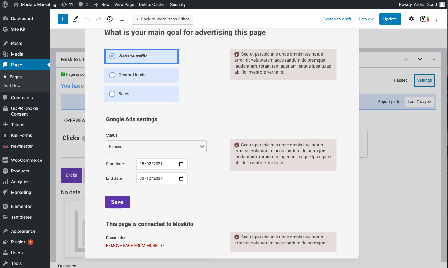Screen dimensions: 448x268
Task: Click REMOVE PAGE FROM MOSKITO link
Action: (135, 245)
